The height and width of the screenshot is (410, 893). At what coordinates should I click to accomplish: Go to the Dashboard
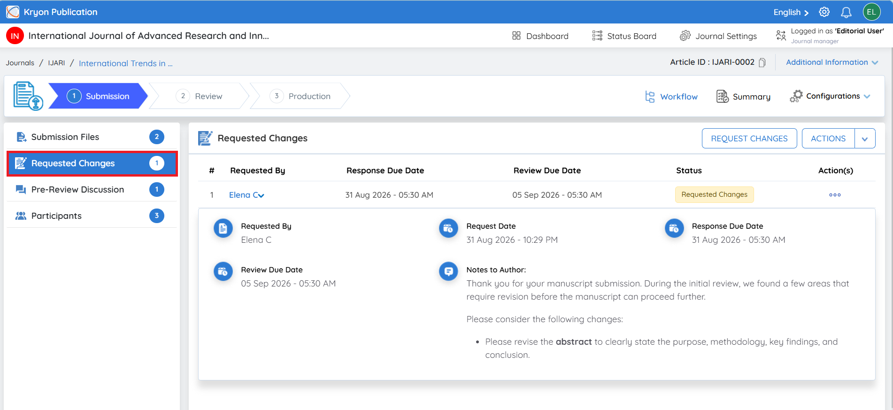point(540,36)
